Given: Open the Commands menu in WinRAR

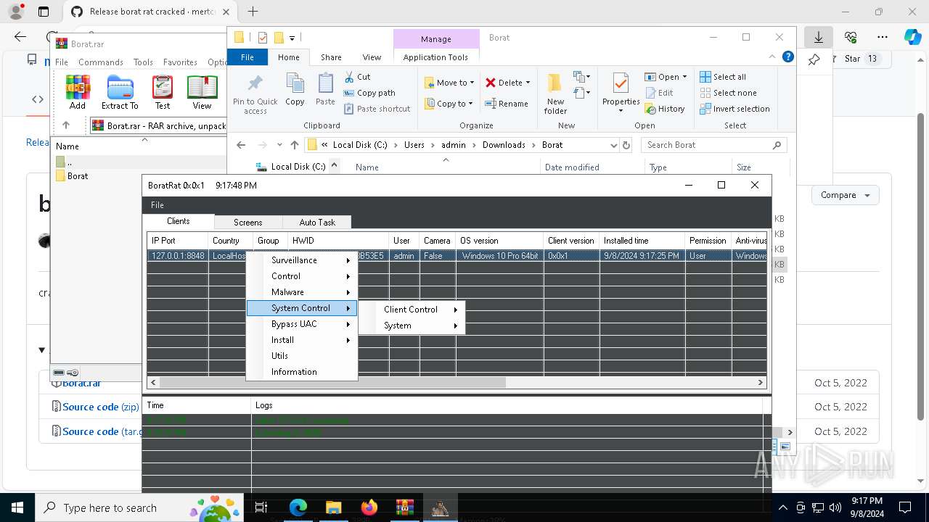Looking at the screenshot, I should coord(101,62).
